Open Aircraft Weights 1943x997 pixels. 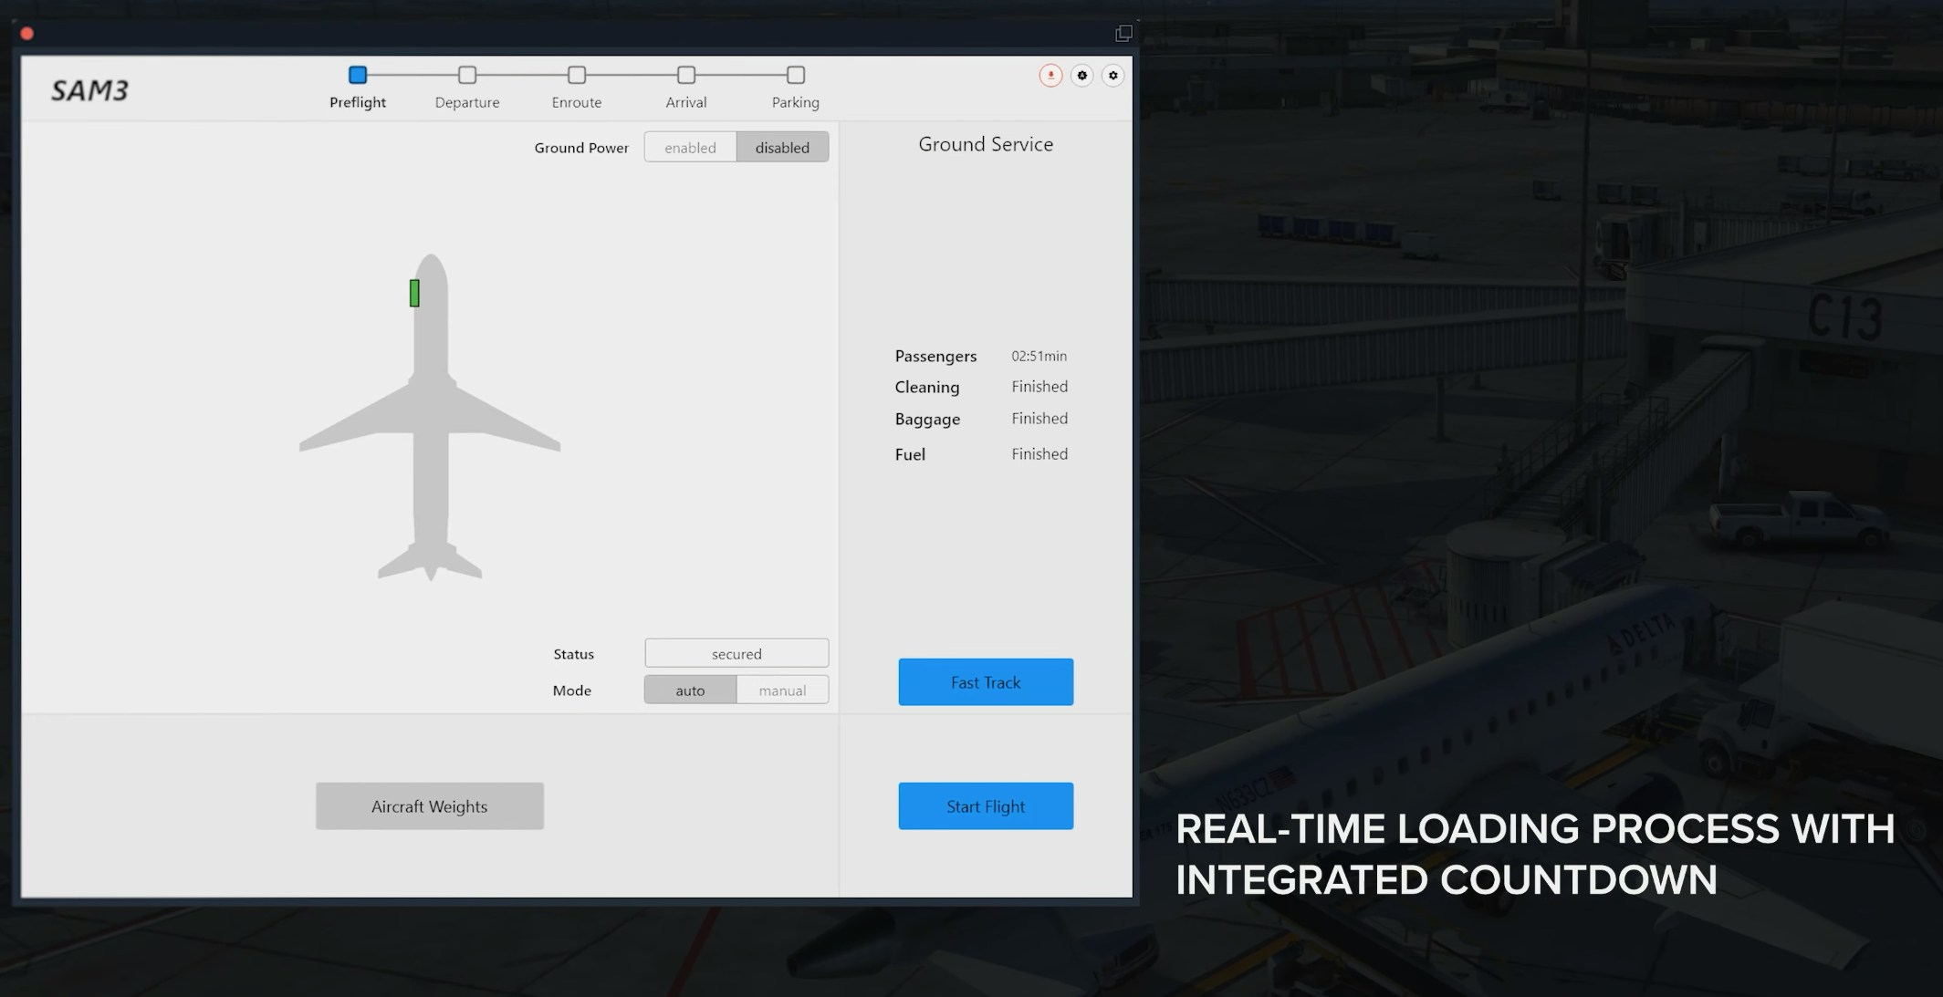[430, 806]
